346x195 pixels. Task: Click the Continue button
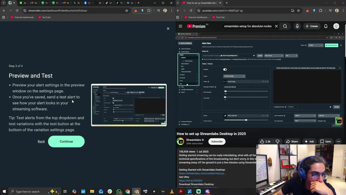[66, 141]
